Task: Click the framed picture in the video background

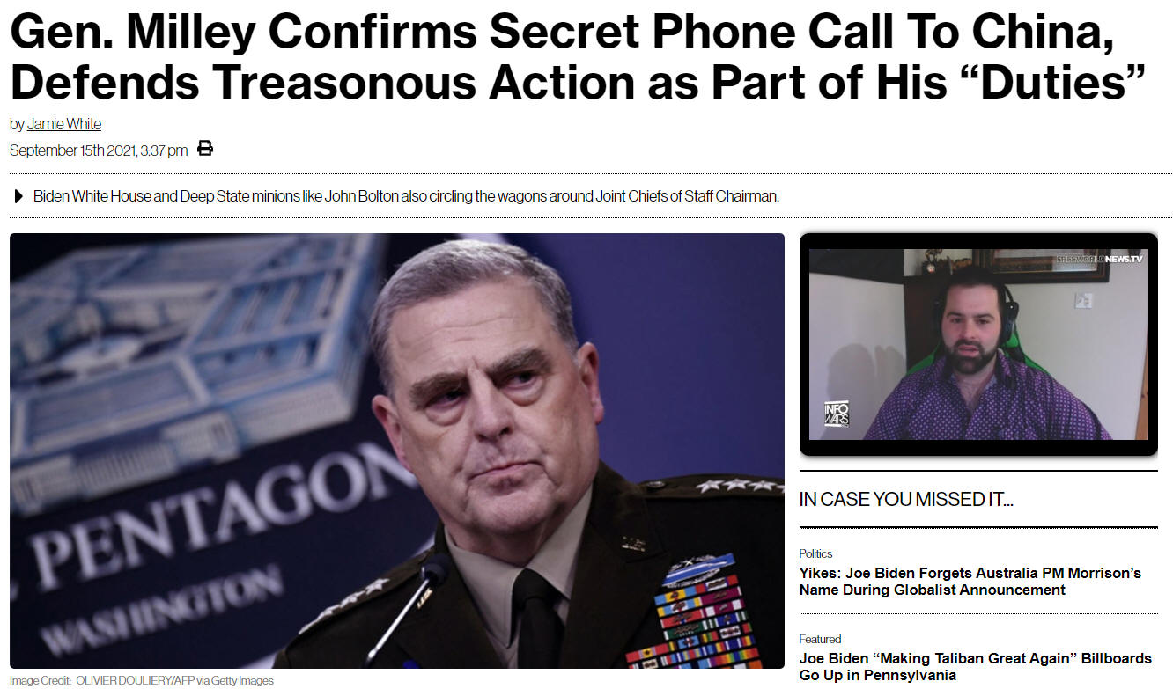Action: [1050, 265]
